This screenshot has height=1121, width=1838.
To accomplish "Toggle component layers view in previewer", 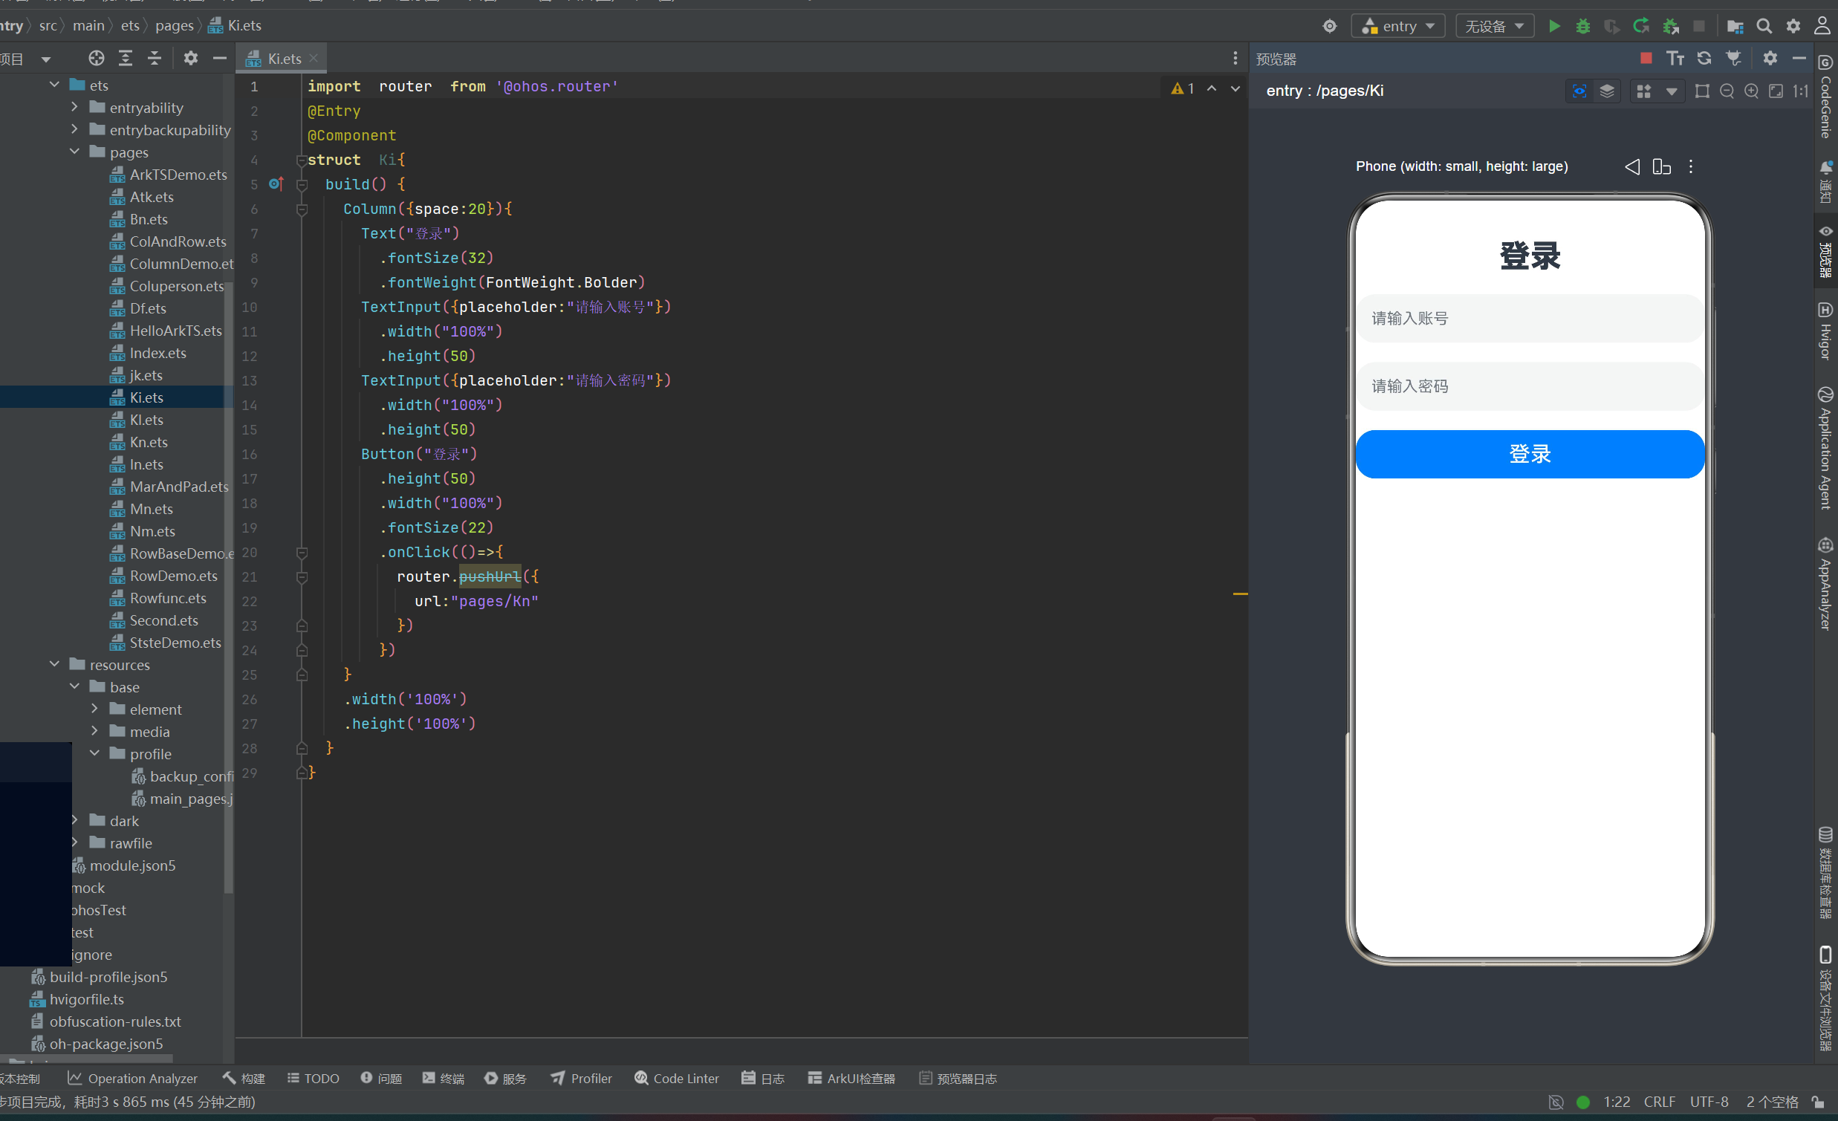I will 1607,91.
